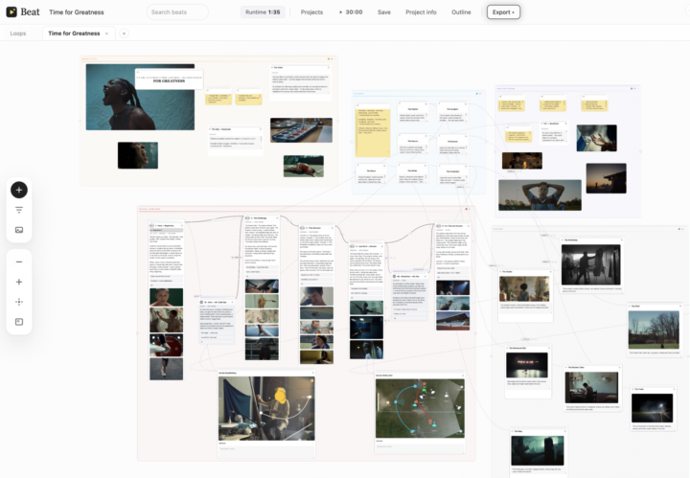Click the Time for Greatness project title
Image resolution: width=690 pixels, height=478 pixels.
pyautogui.click(x=77, y=12)
